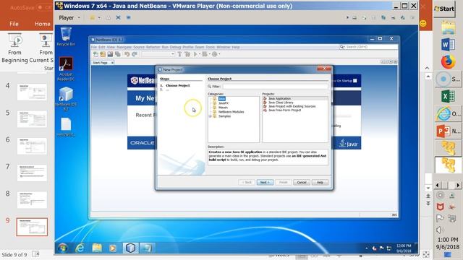Click PowerPoint scrollbar up arrow
The image size is (463, 260).
[x=428, y=77]
